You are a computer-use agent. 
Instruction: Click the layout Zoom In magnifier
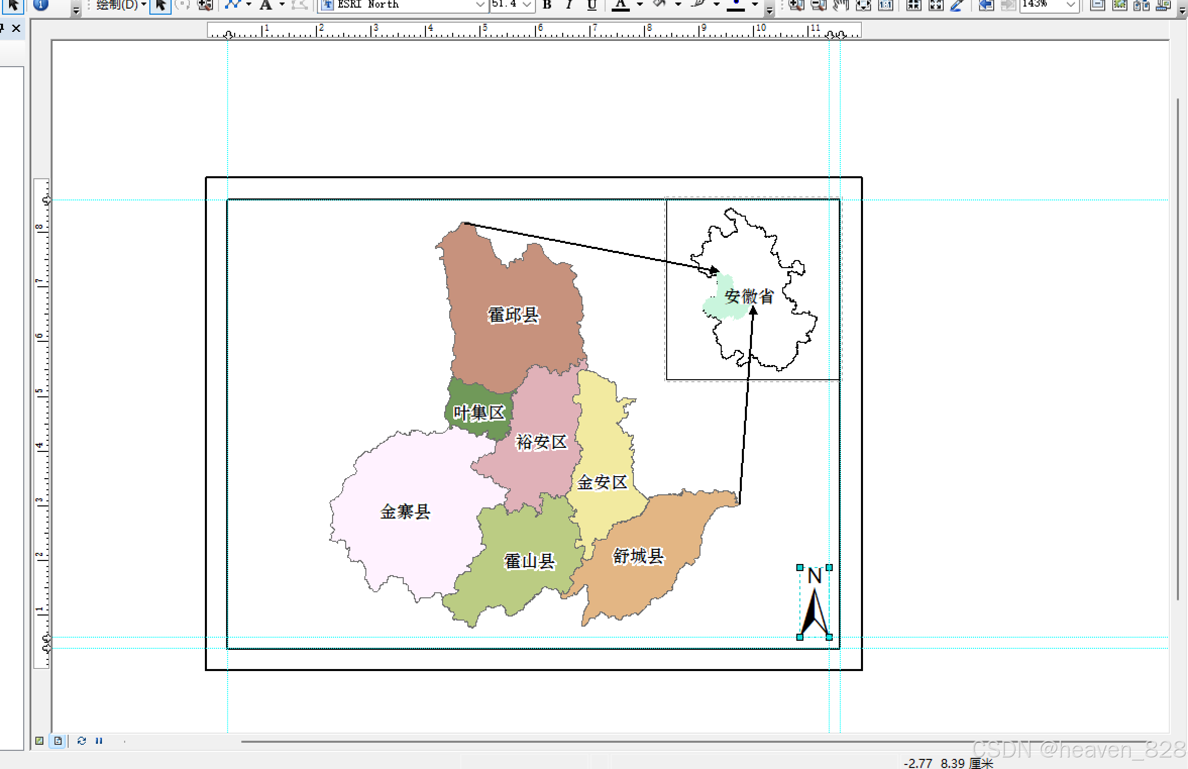pos(796,5)
